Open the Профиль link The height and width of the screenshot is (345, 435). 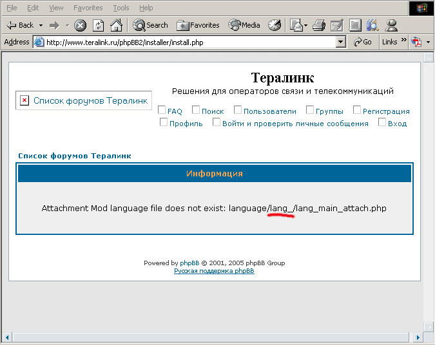coord(186,124)
